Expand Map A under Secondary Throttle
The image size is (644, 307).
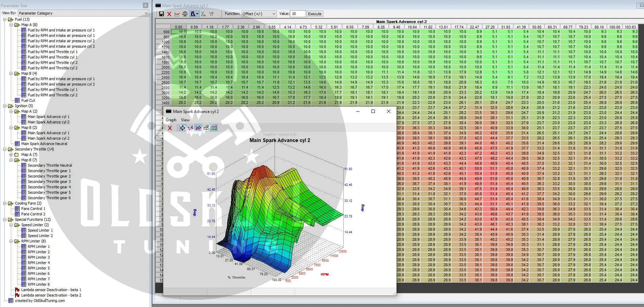click(11, 155)
